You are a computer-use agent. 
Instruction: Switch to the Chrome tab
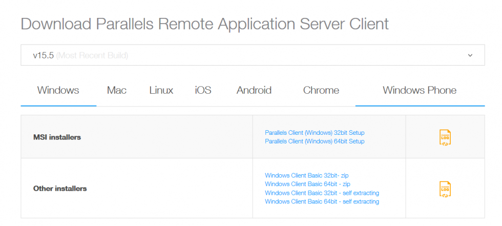[321, 90]
